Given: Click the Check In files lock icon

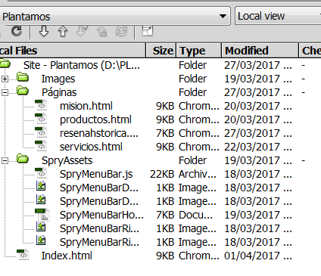Looking at the screenshot, I should pos(101,32).
